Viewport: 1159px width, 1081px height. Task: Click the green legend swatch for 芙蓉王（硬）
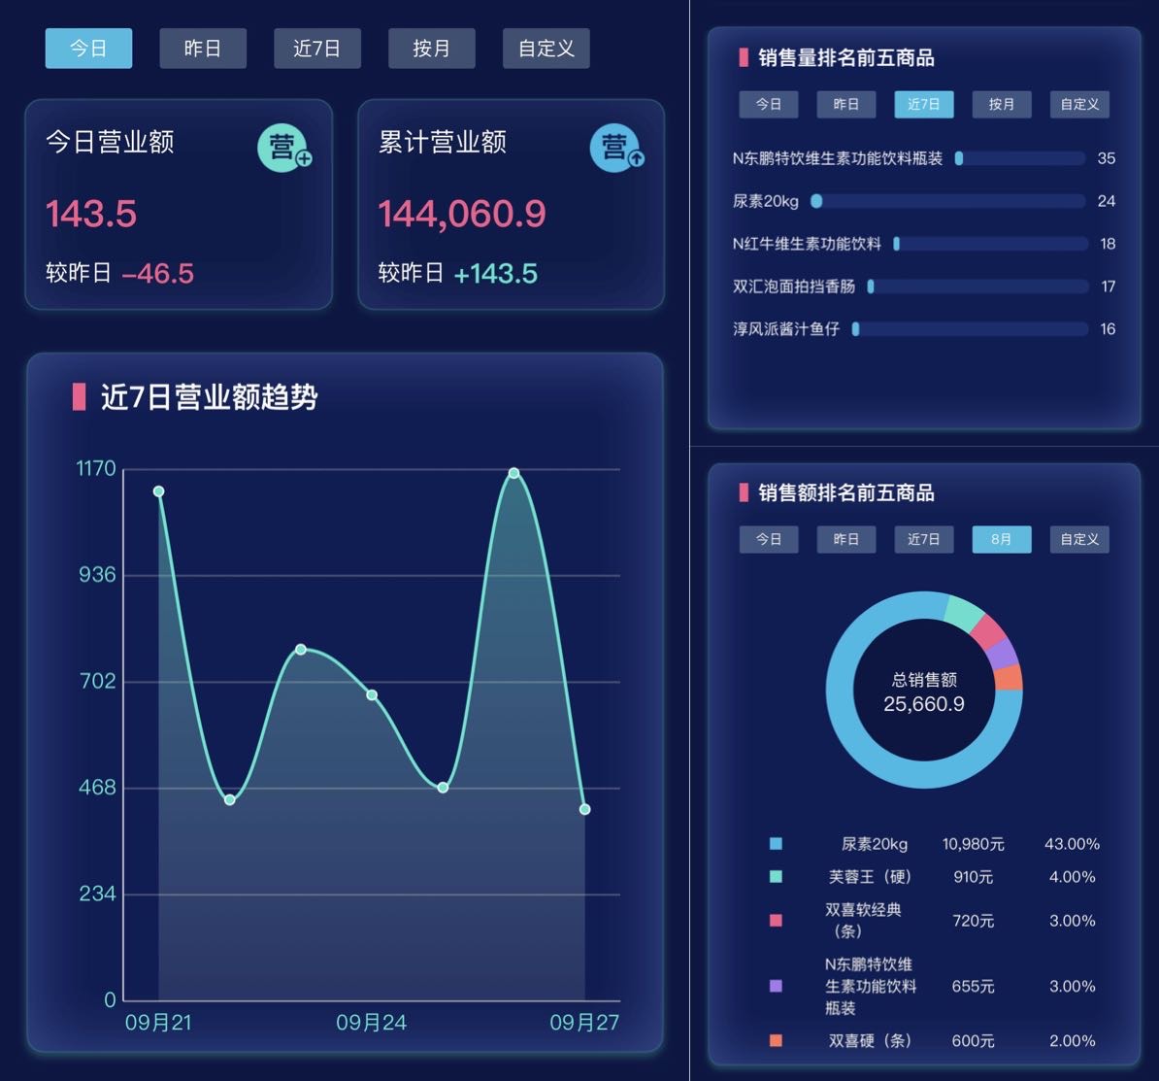click(776, 877)
